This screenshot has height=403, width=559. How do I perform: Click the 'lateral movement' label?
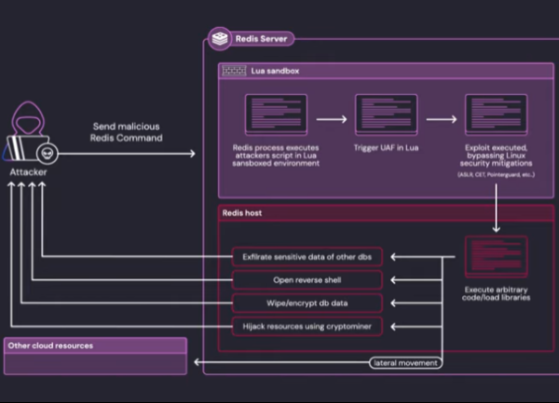point(404,362)
